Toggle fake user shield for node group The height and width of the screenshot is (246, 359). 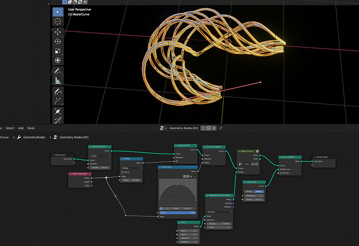coord(203,128)
